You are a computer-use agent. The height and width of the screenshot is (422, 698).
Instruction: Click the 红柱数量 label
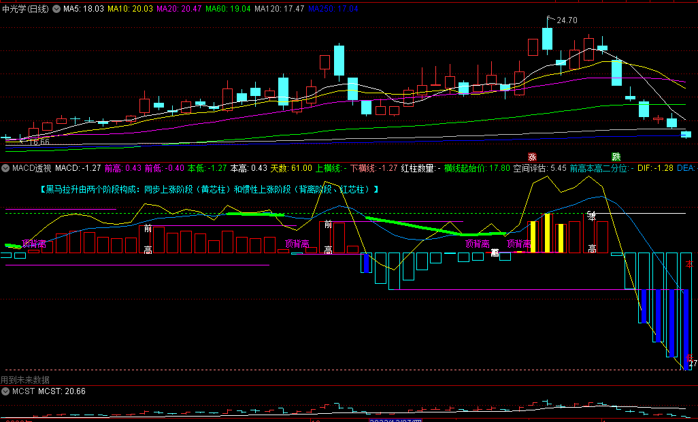point(422,168)
